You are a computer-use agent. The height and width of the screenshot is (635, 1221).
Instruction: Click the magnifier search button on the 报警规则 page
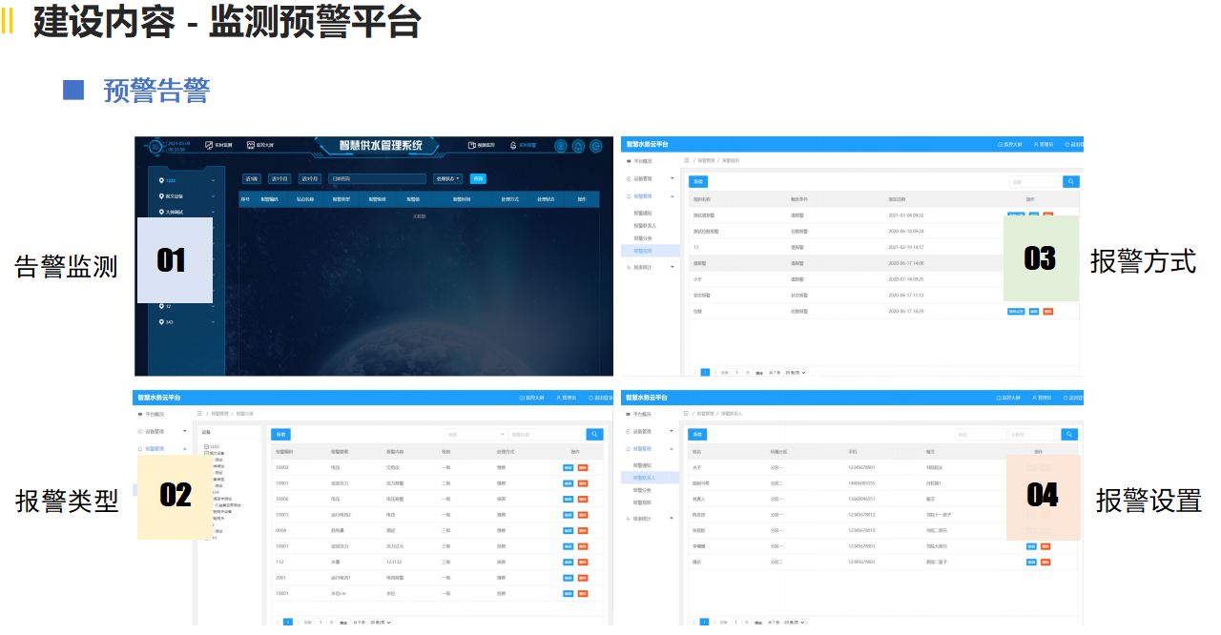tap(1071, 181)
